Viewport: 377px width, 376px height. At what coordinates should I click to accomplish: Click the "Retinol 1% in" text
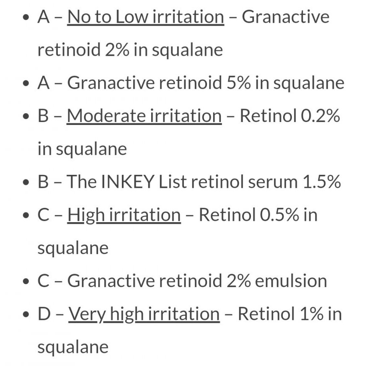click(x=290, y=314)
